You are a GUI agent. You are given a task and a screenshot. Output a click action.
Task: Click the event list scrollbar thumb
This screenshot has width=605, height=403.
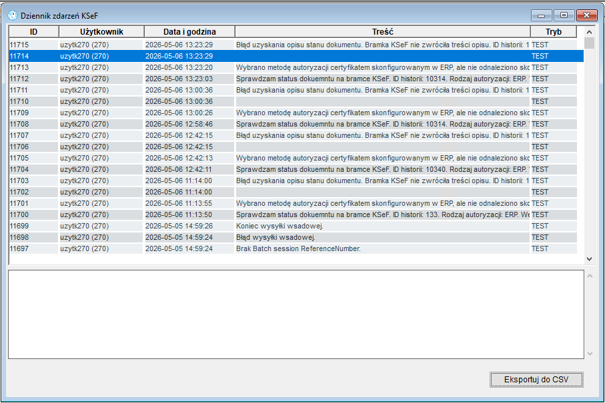(589, 43)
